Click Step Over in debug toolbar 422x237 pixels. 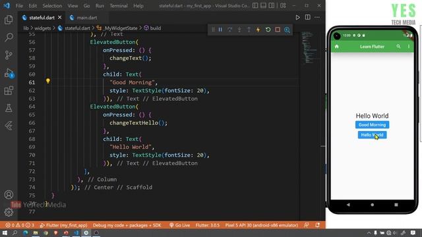point(229,30)
